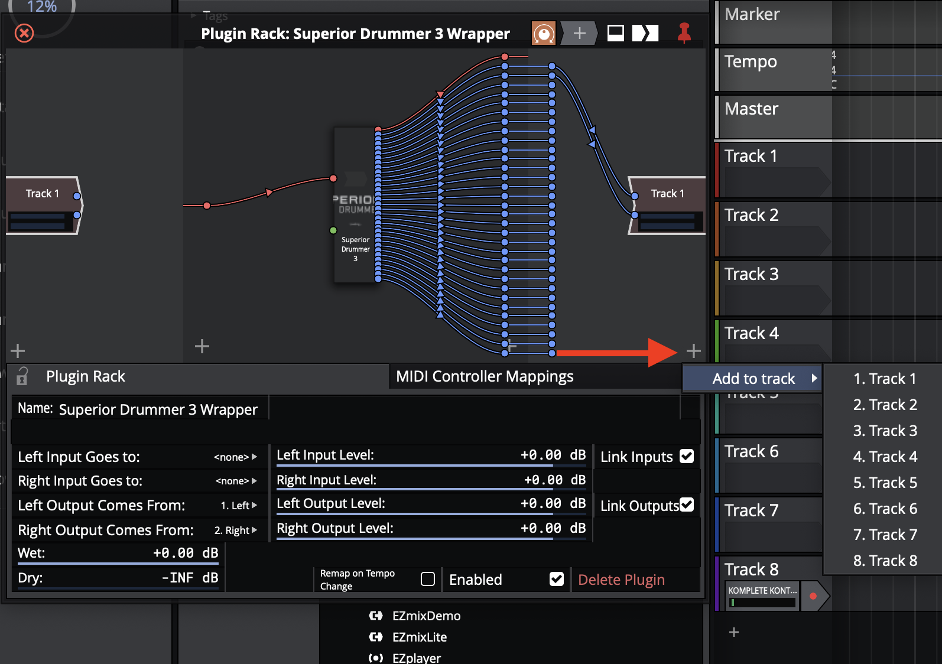Open Left Output Comes From dropdown
Image resolution: width=942 pixels, height=664 pixels.
239,506
